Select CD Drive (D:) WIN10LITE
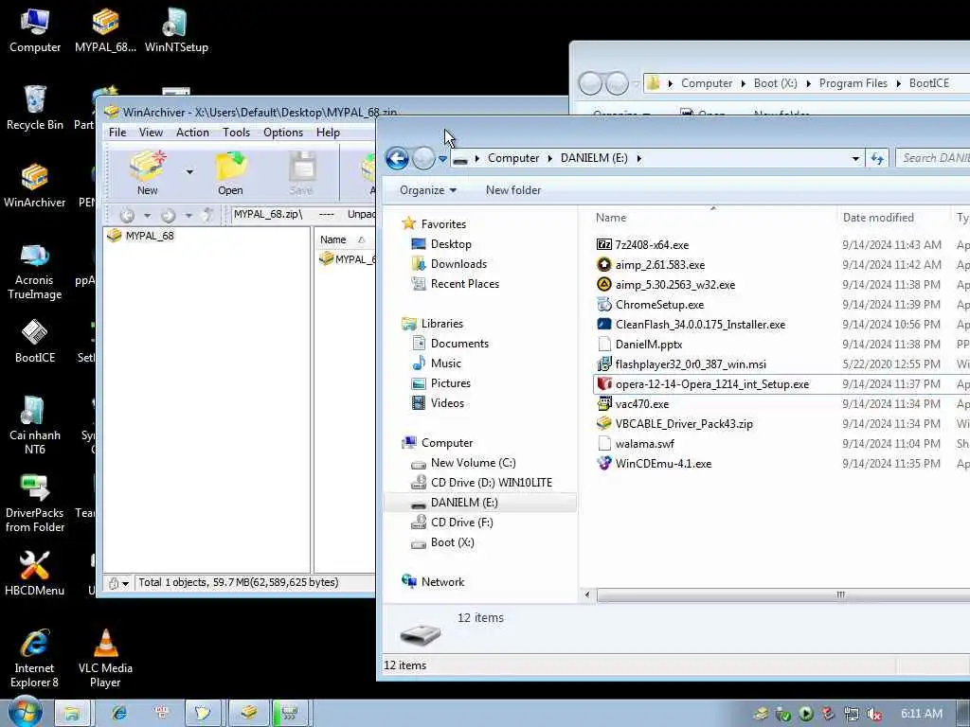This screenshot has height=727, width=970. pyautogui.click(x=492, y=483)
